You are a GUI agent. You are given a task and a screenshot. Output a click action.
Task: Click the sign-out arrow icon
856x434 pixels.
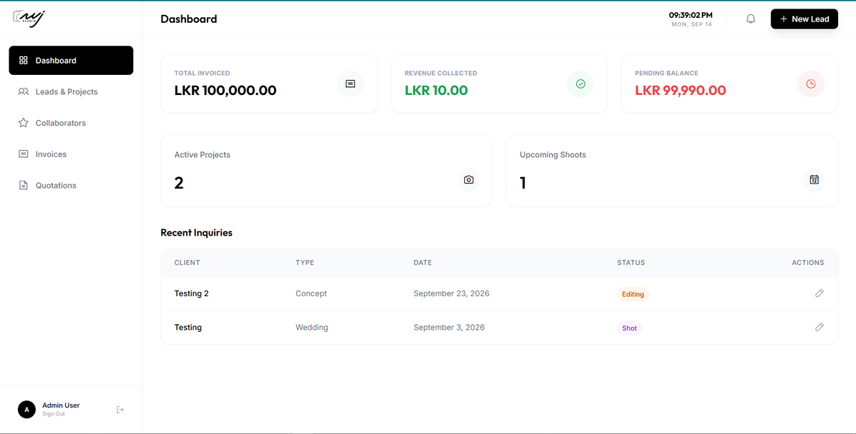click(x=120, y=409)
